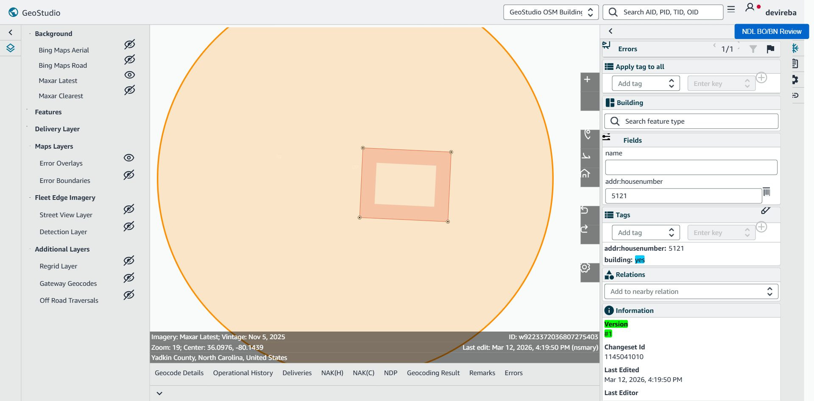This screenshot has height=401, width=814.
Task: Click the NDL BO/BN Review button
Action: (772, 31)
